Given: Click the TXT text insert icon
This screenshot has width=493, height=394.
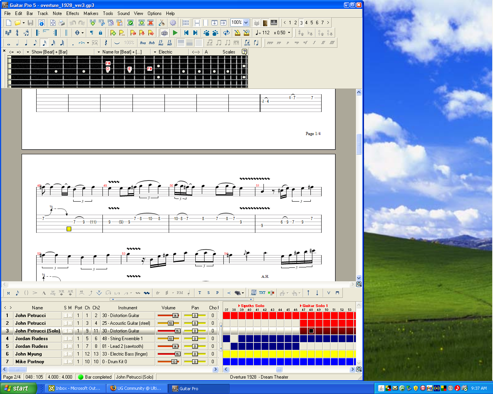Looking at the screenshot, I should 262,293.
